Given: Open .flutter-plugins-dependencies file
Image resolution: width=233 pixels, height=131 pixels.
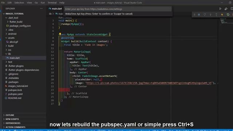Looking at the screenshot, I should (x=24, y=70).
